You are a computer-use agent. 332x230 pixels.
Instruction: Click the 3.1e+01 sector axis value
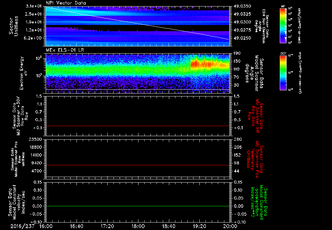(34, 6)
